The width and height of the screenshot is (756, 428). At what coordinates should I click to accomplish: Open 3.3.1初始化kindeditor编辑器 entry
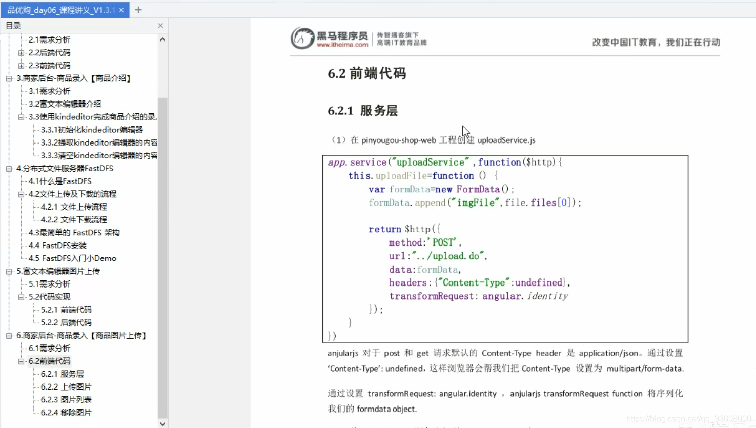tap(92, 130)
